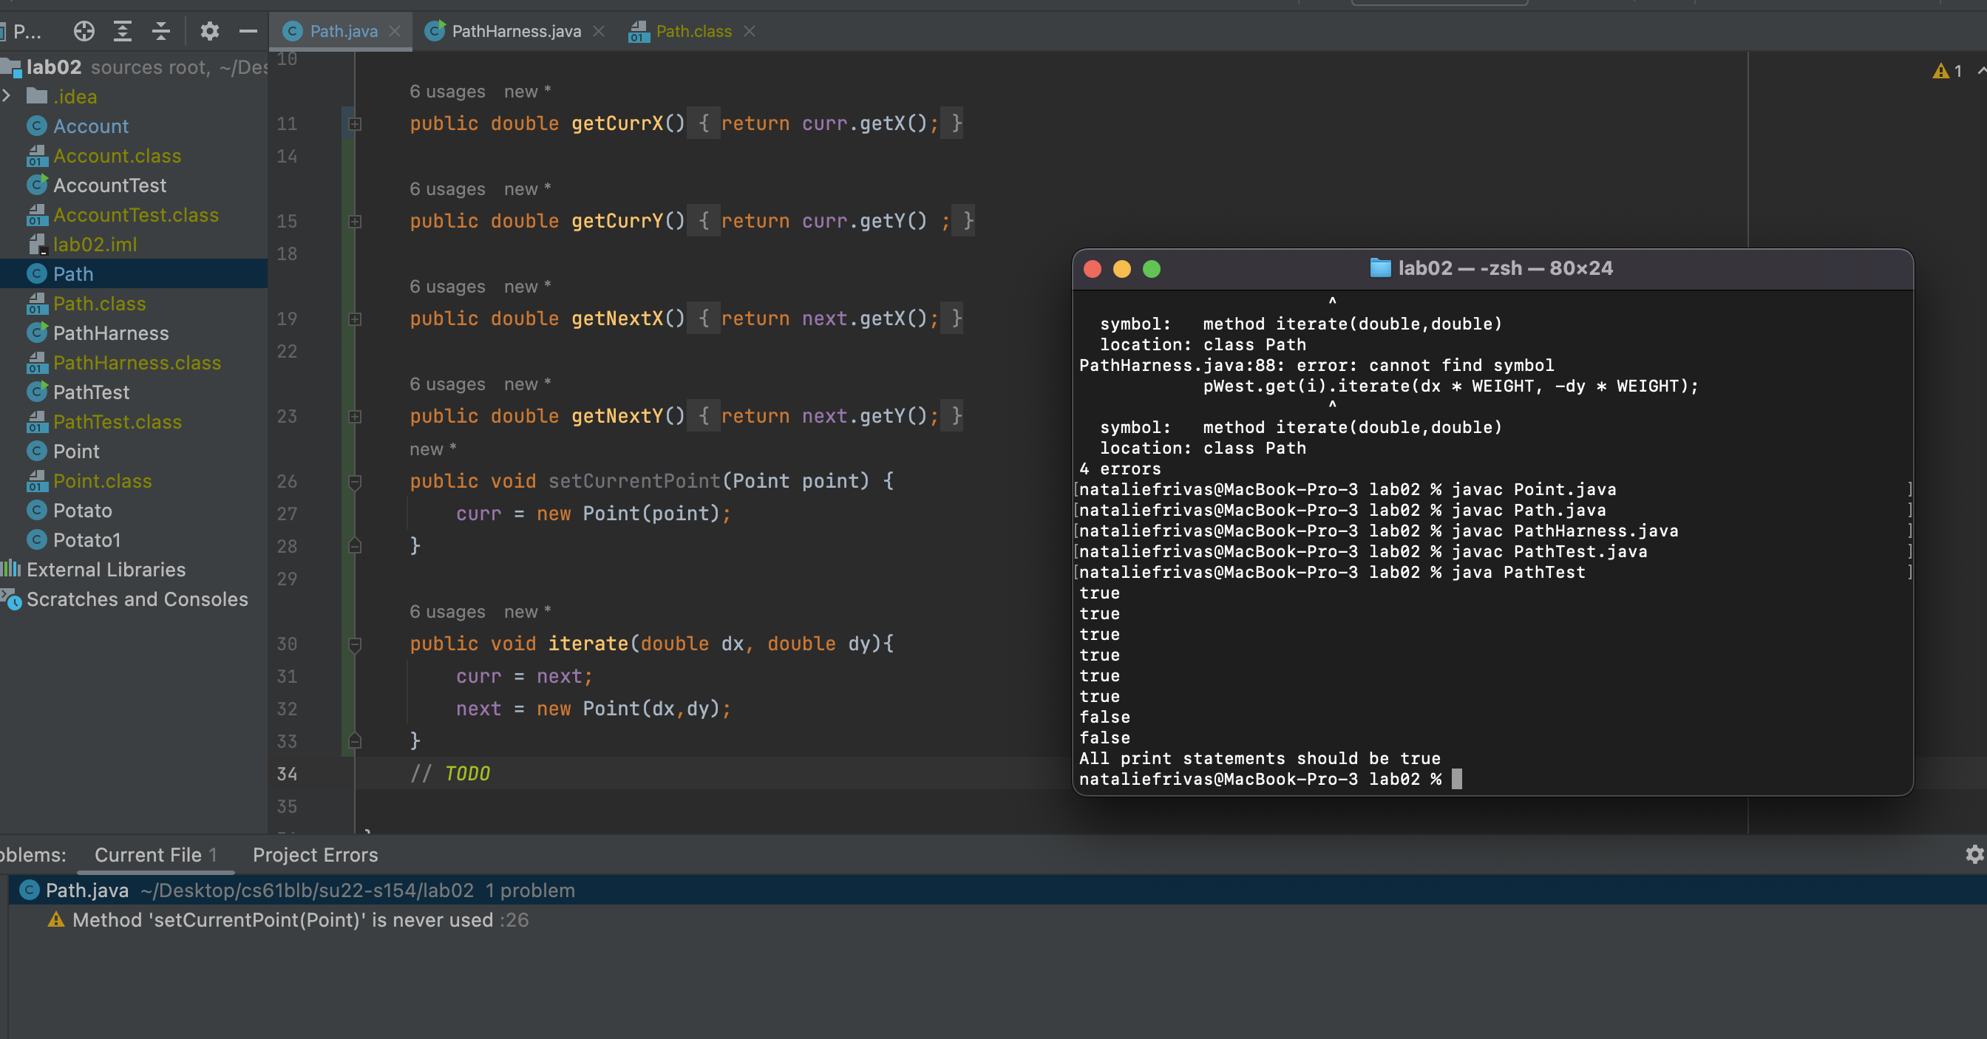Open Problems panel settings gear
Screen dimensions: 1987x1039
pos(1974,854)
